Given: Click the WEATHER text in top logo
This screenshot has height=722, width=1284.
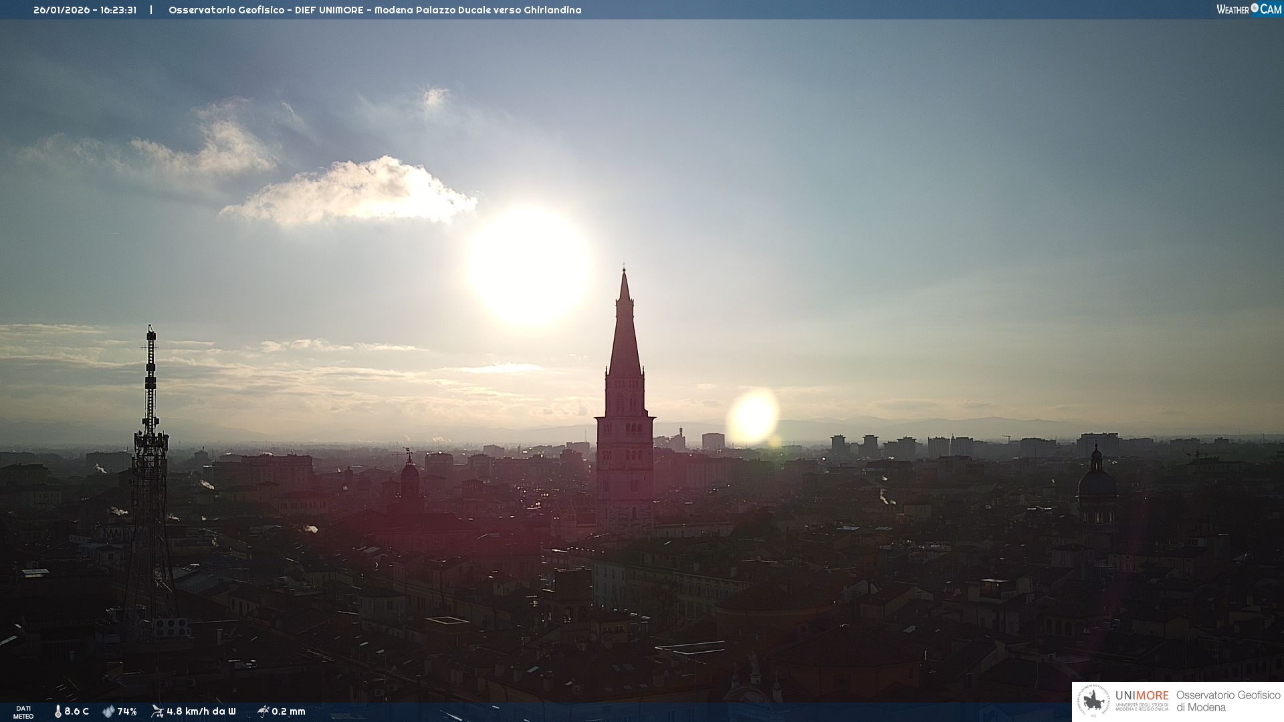Looking at the screenshot, I should 1233,9.
